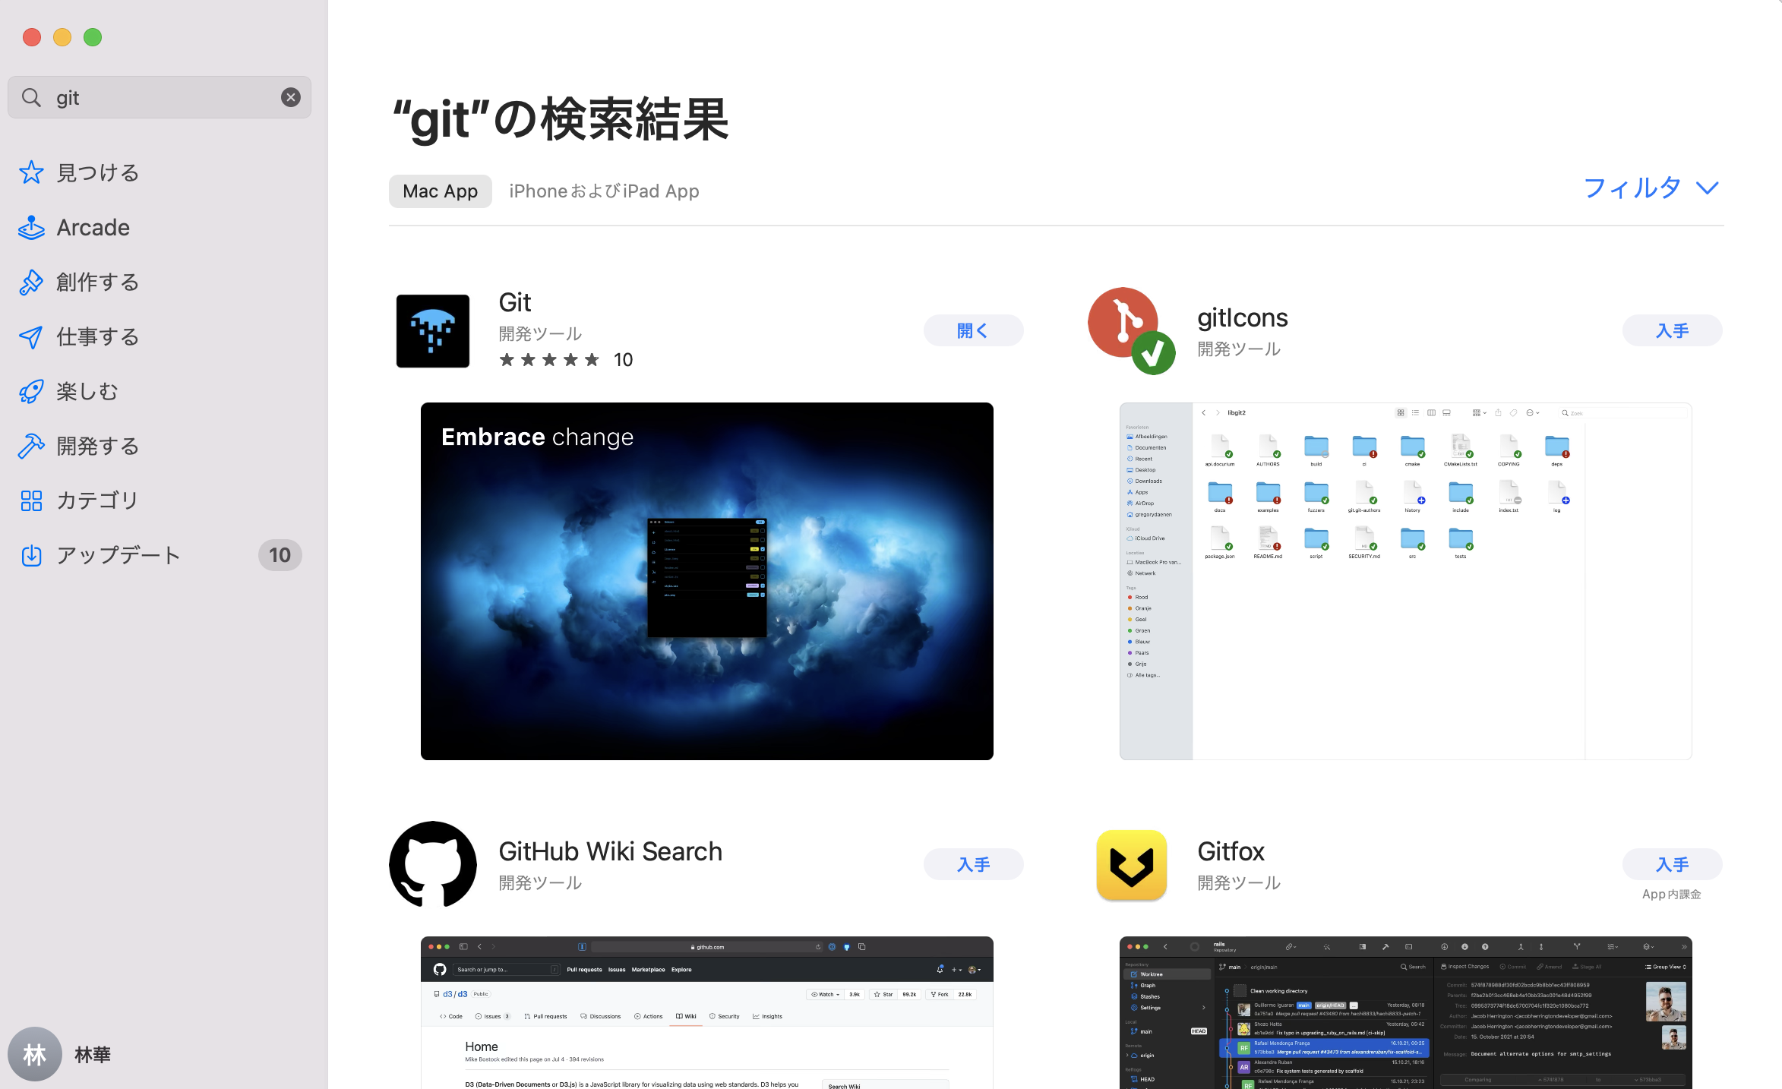Click the updates badge showing 10
This screenshot has width=1782, height=1089.
(x=280, y=555)
